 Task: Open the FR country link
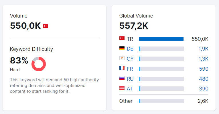[x=130, y=69]
